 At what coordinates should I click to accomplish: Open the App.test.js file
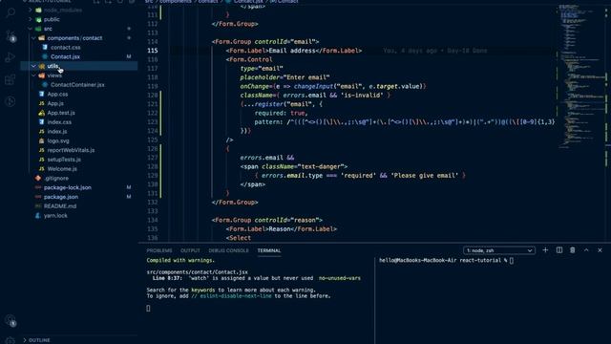[x=61, y=113]
